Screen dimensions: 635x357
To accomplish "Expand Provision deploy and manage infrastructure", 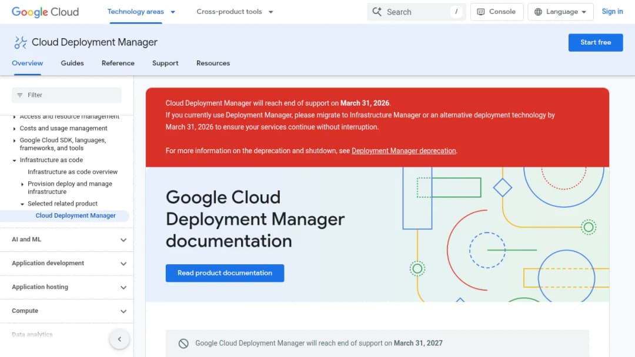I will tap(22, 184).
